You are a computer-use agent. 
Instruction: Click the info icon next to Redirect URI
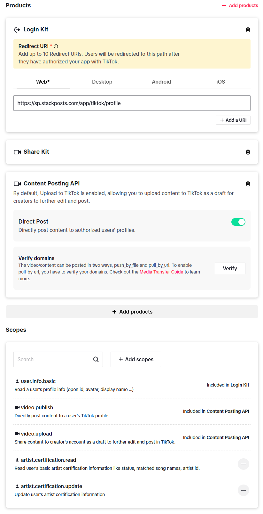coord(56,46)
